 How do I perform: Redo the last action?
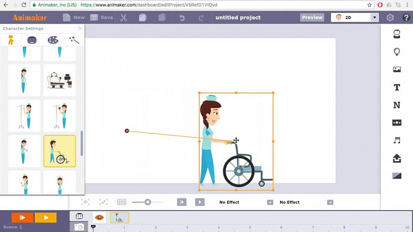tap(201, 18)
